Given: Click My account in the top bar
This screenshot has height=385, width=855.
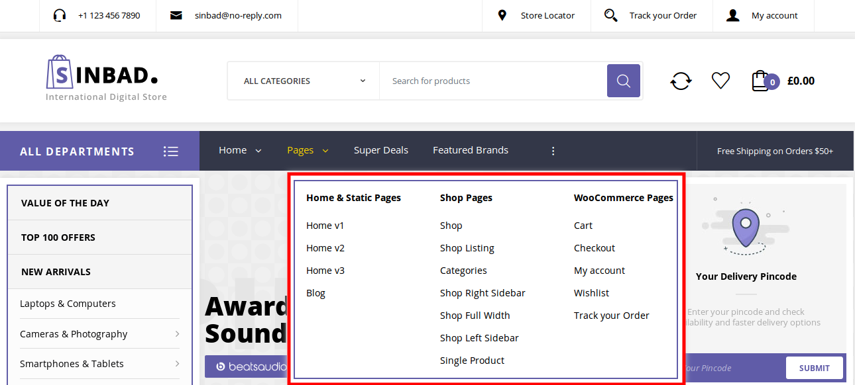Looking at the screenshot, I should tap(775, 15).
